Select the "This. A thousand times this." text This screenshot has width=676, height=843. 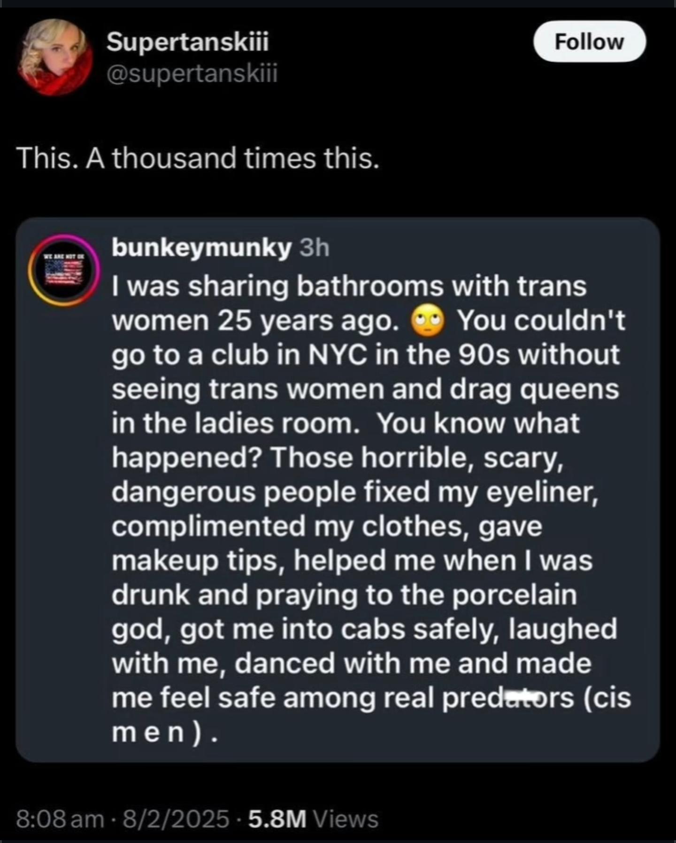pos(198,158)
